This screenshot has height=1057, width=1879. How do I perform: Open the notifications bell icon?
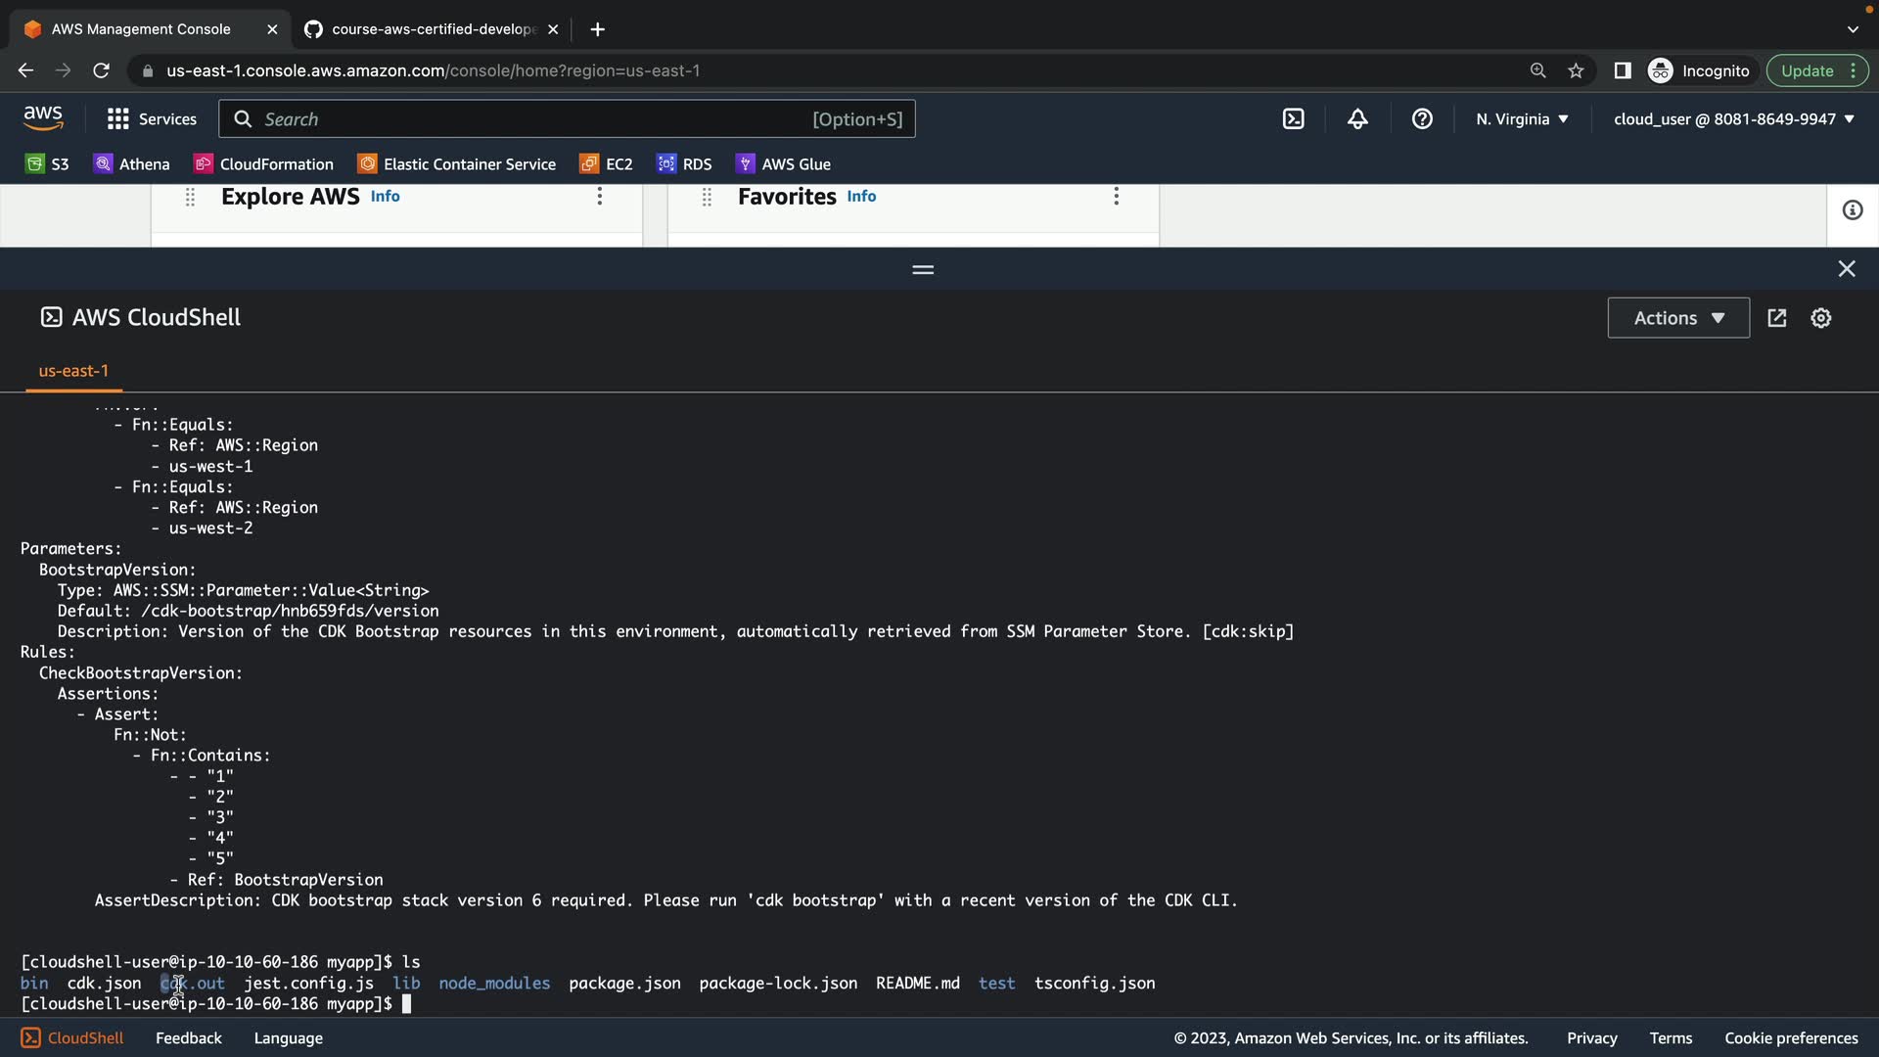tap(1357, 119)
